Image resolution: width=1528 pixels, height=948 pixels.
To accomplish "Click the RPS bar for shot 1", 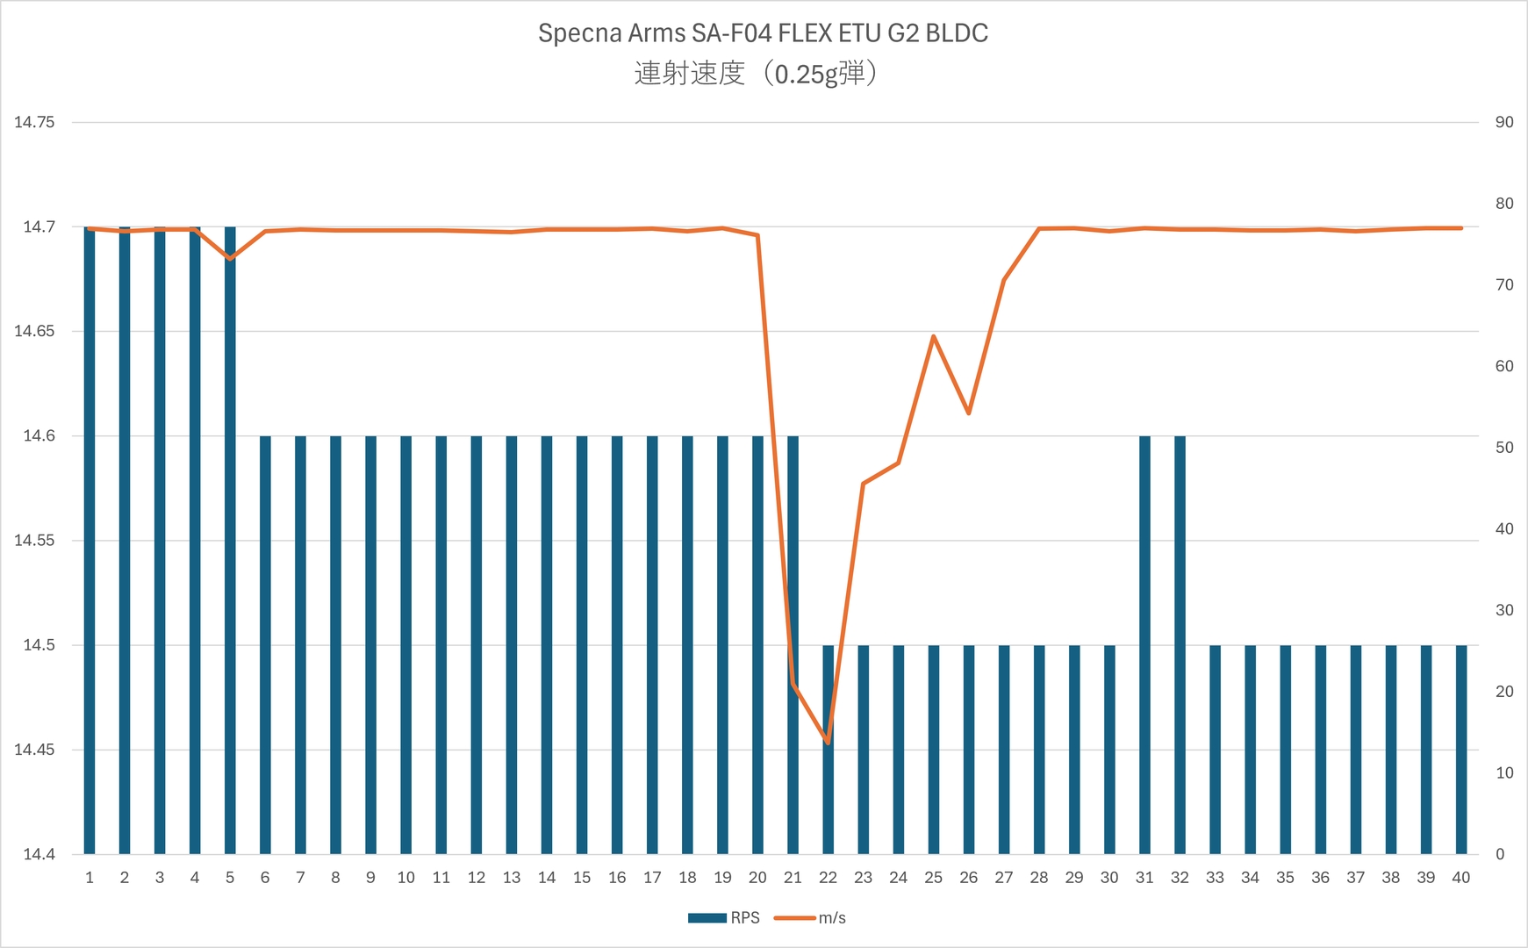I will 90,540.
